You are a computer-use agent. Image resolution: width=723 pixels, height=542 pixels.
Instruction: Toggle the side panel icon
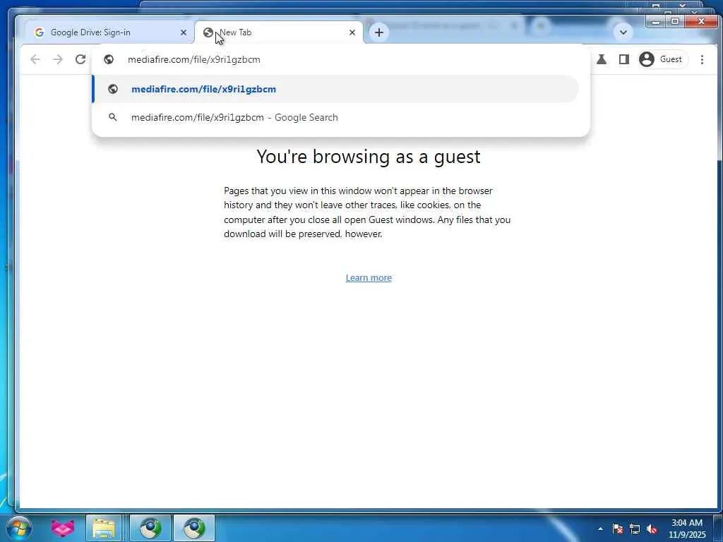pos(624,59)
